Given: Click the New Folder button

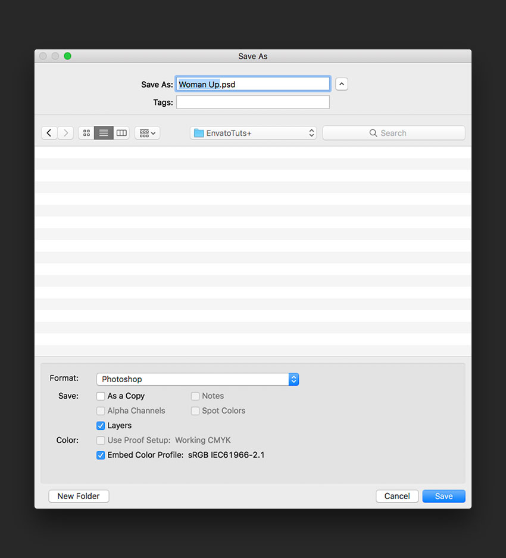Looking at the screenshot, I should pyautogui.click(x=79, y=496).
